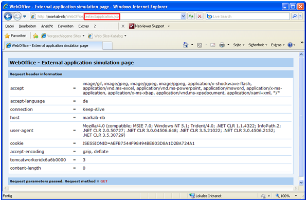Open the zoom level 100% button
Viewport: 307px width, 200px height.
(283, 196)
